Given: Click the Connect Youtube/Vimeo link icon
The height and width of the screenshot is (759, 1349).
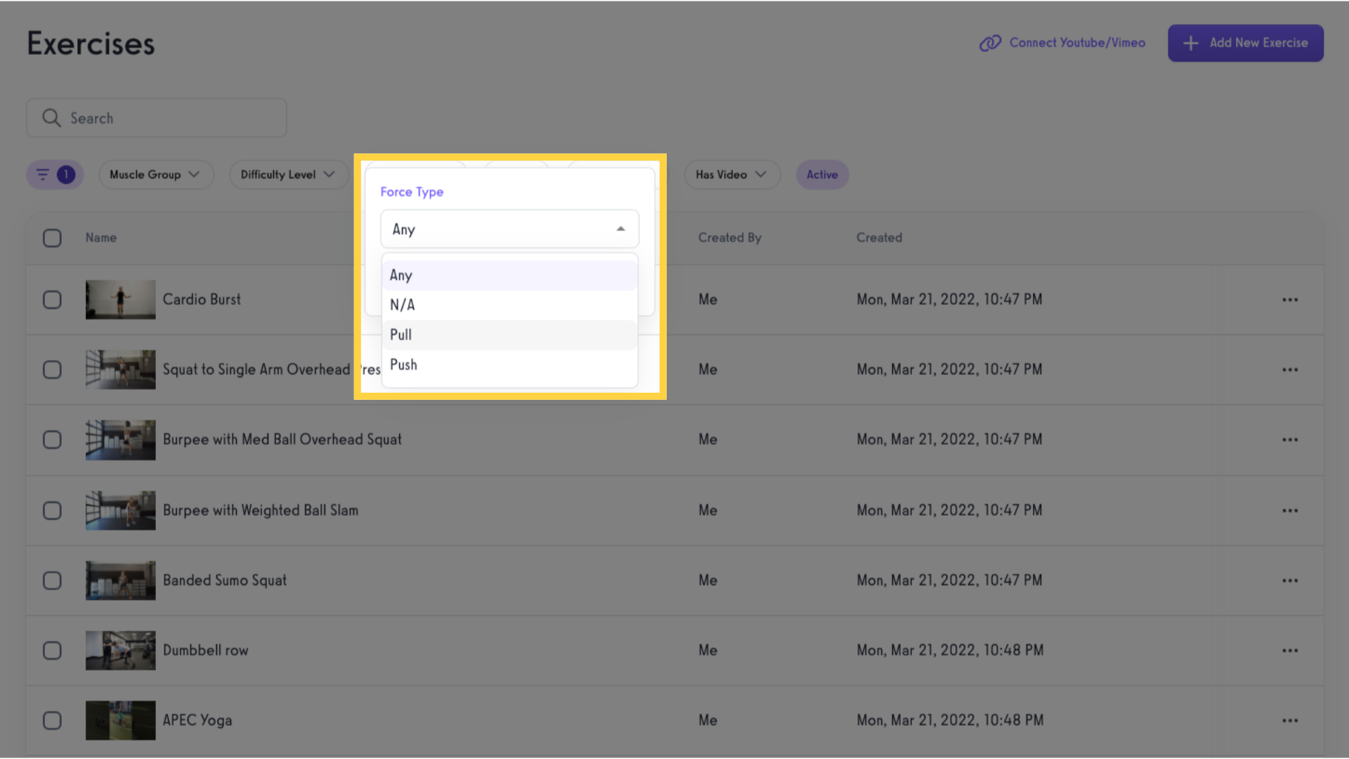Looking at the screenshot, I should tap(990, 43).
